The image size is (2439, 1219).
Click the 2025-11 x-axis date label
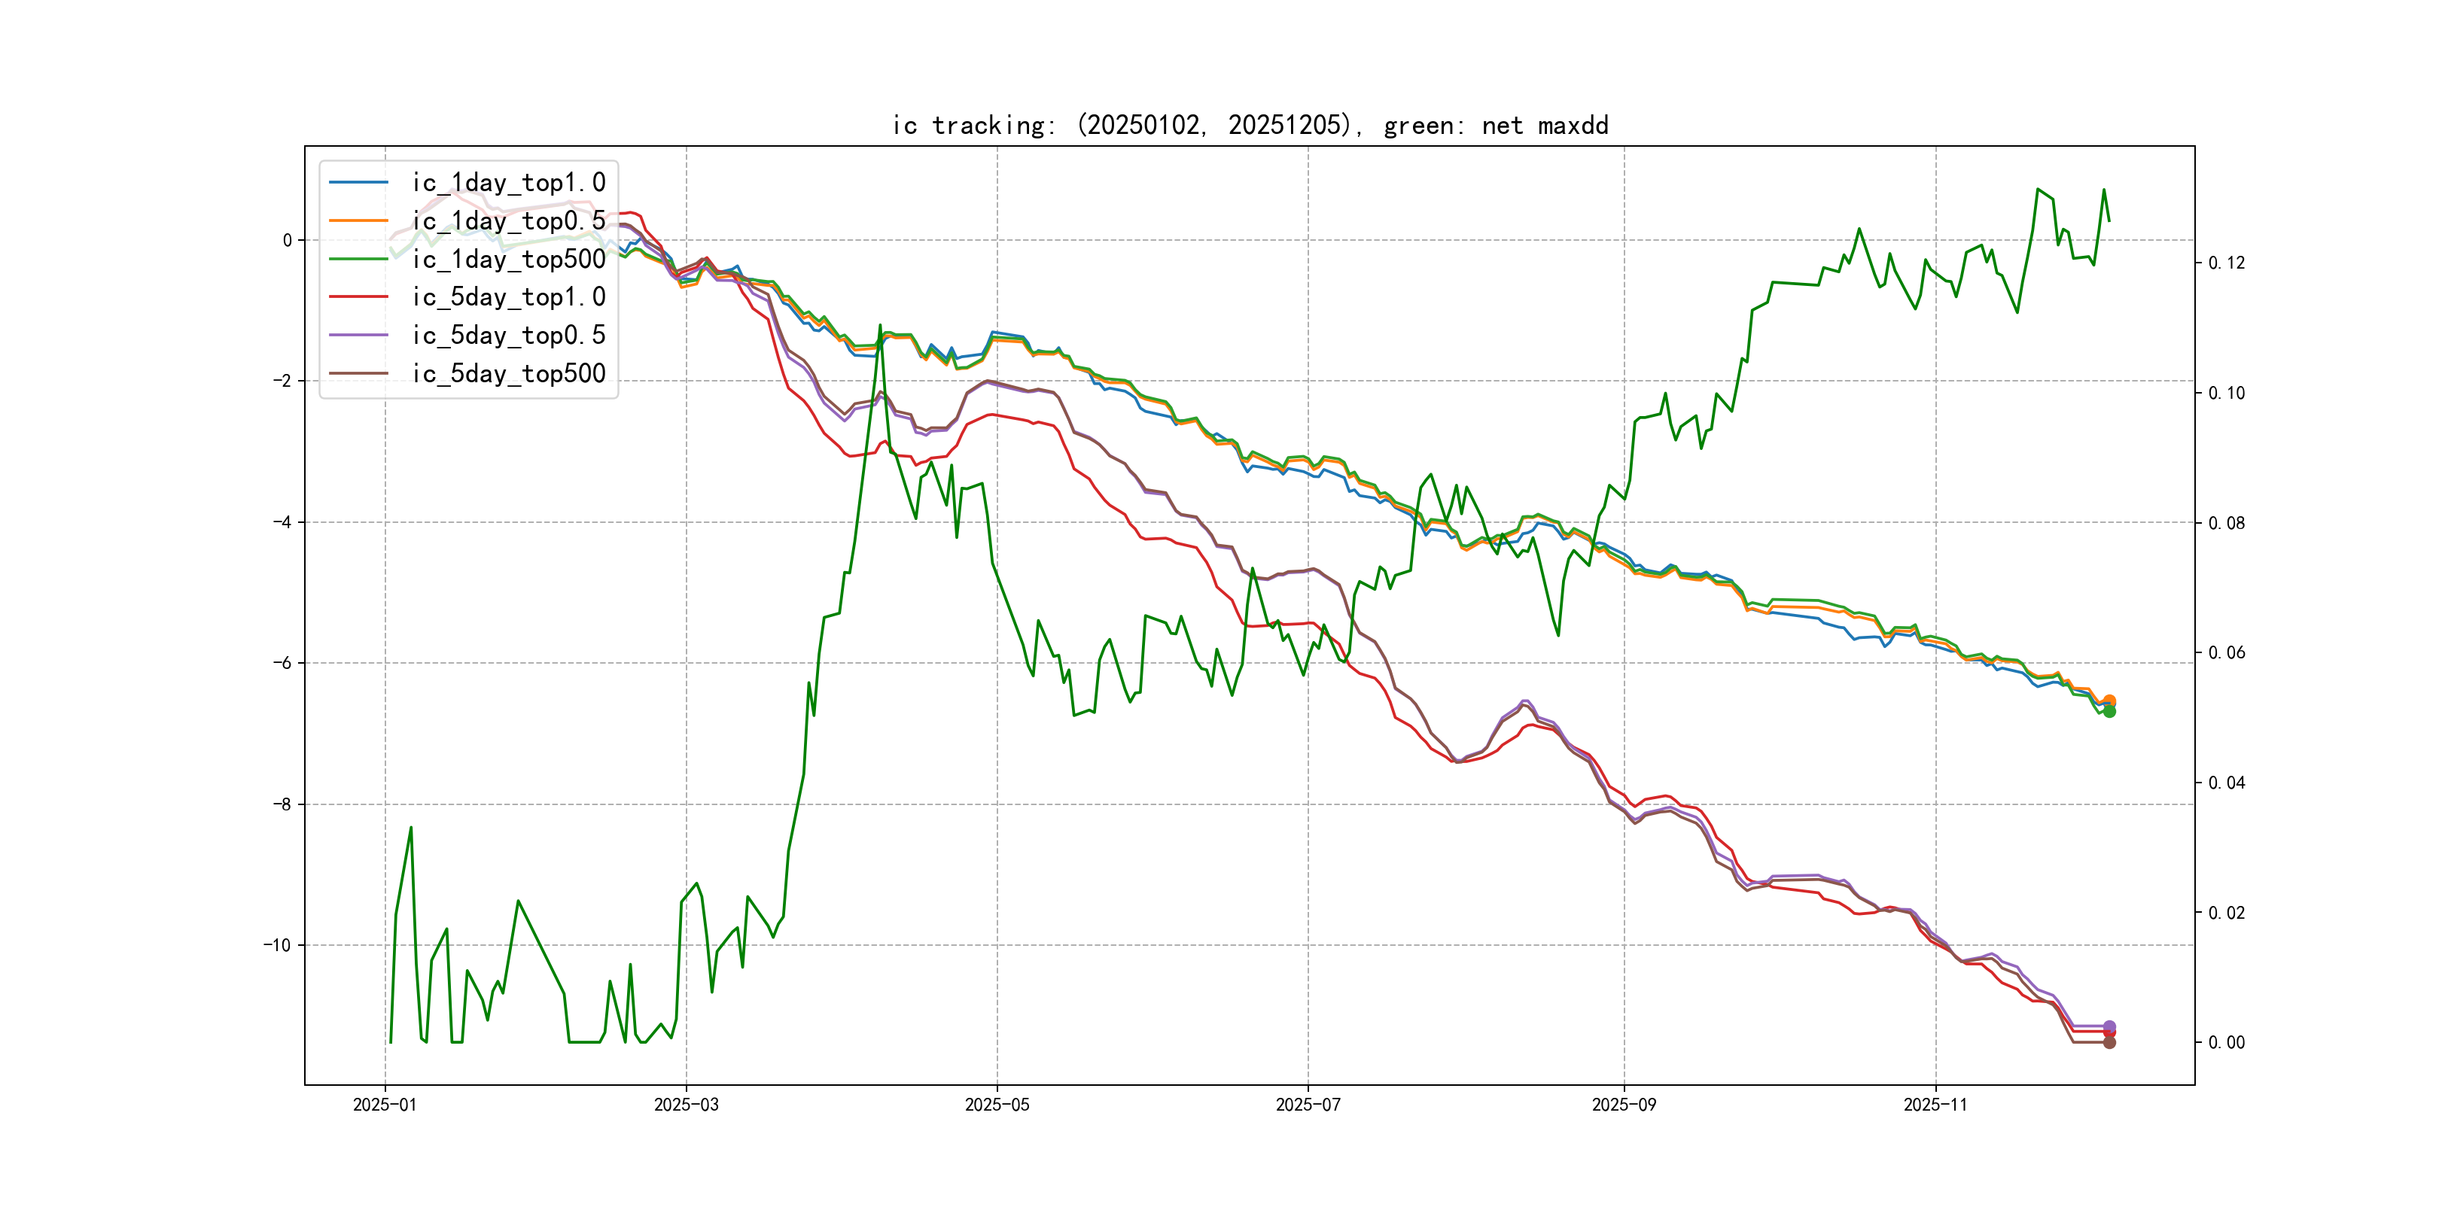[x=1935, y=1105]
